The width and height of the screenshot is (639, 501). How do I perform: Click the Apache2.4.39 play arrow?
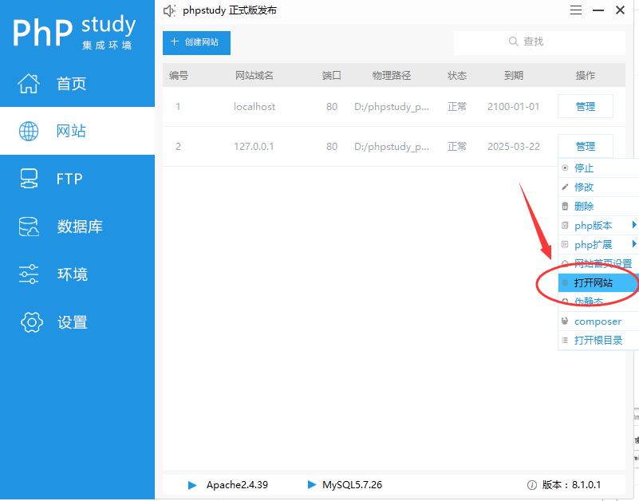pos(192,485)
